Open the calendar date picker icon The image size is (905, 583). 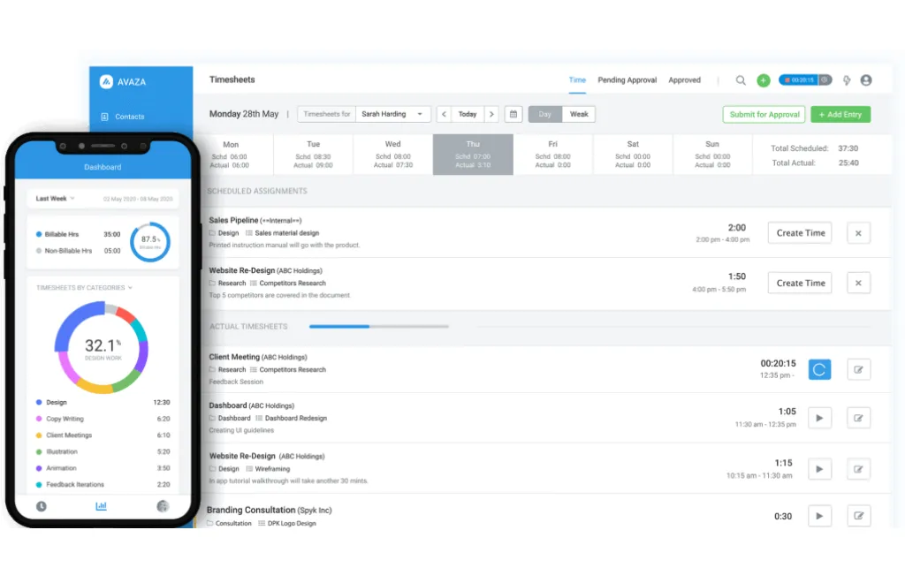[513, 114]
